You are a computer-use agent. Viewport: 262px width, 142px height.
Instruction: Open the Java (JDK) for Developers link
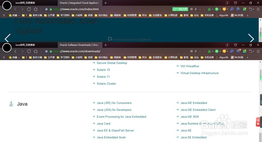point(114,110)
